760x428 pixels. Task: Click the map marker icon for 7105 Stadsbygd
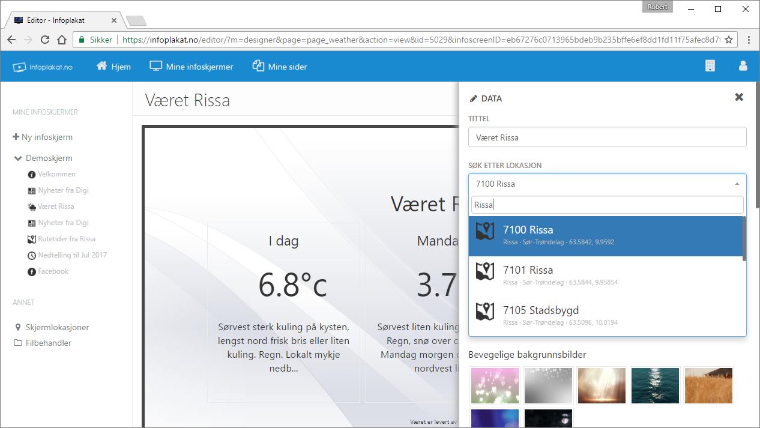click(x=485, y=312)
